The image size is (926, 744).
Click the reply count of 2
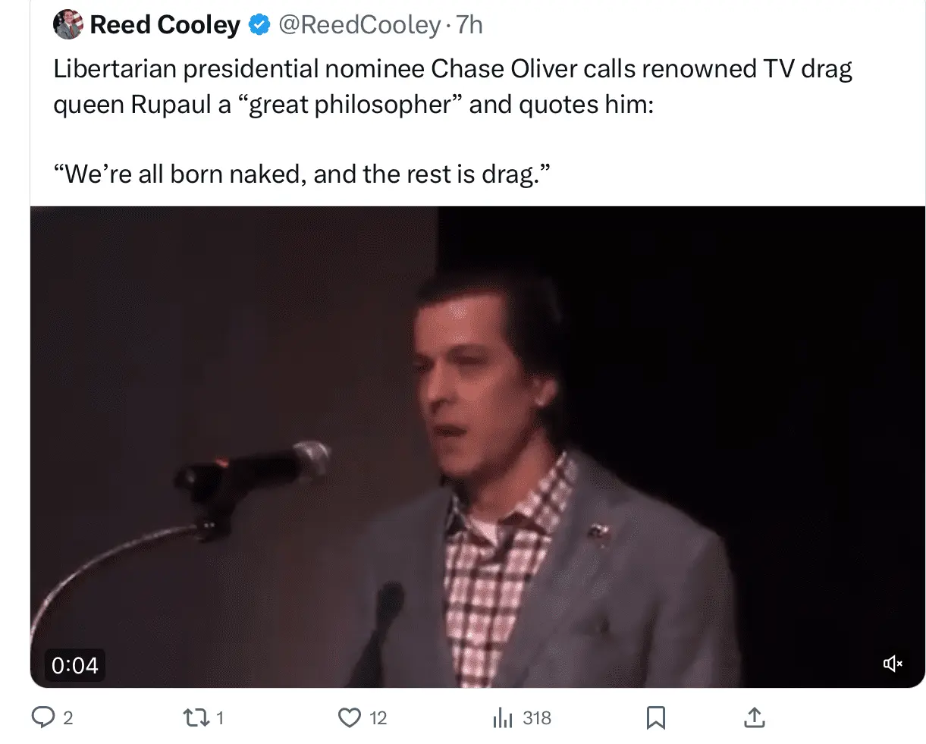[67, 718]
